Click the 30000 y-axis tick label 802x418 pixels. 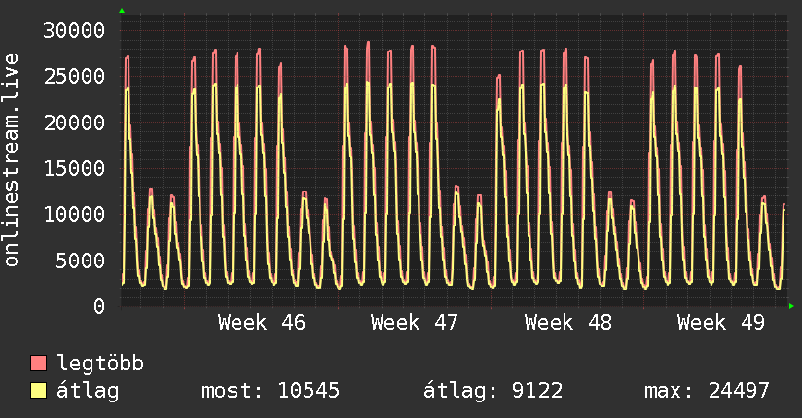(76, 30)
